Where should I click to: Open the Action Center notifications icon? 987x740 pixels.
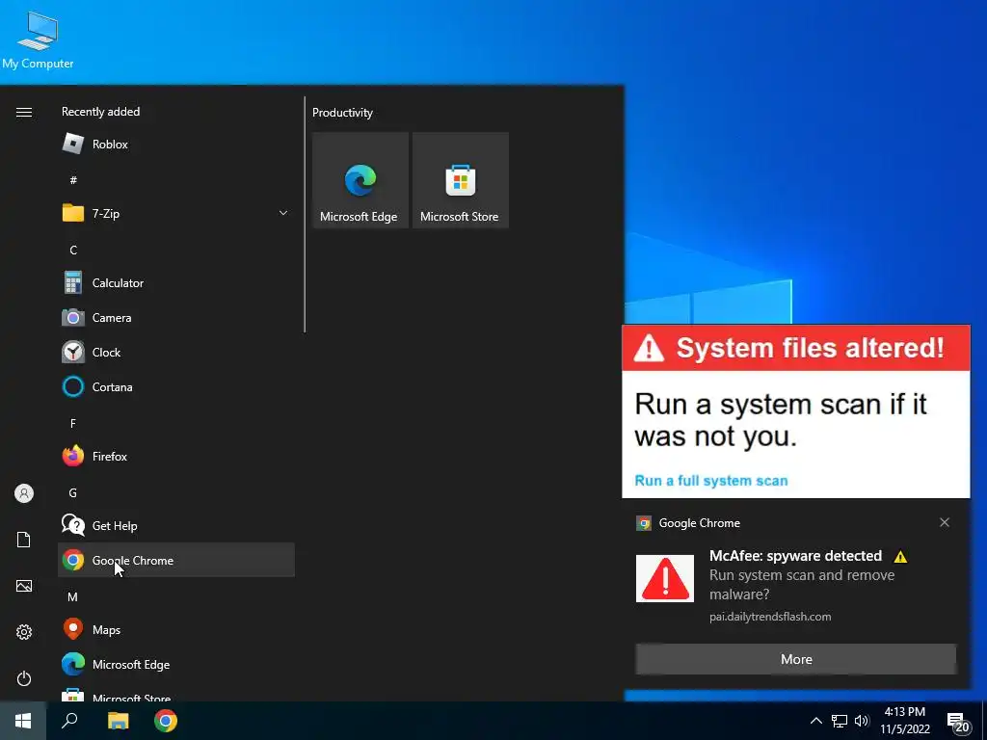[958, 721]
